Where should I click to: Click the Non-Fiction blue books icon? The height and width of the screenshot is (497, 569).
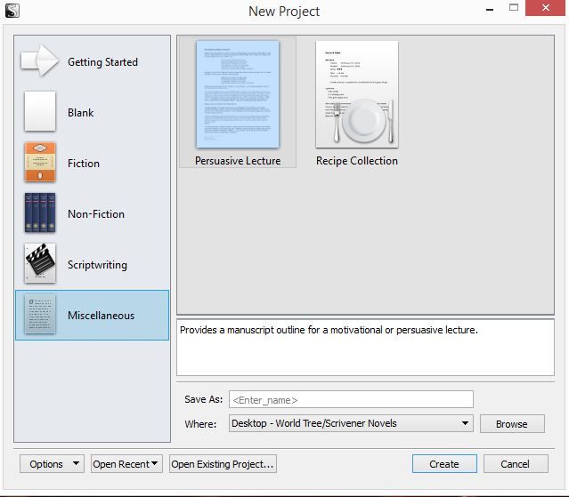[40, 212]
